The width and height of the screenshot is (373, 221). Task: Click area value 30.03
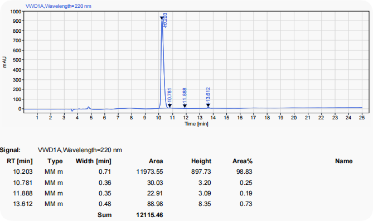(x=155, y=183)
